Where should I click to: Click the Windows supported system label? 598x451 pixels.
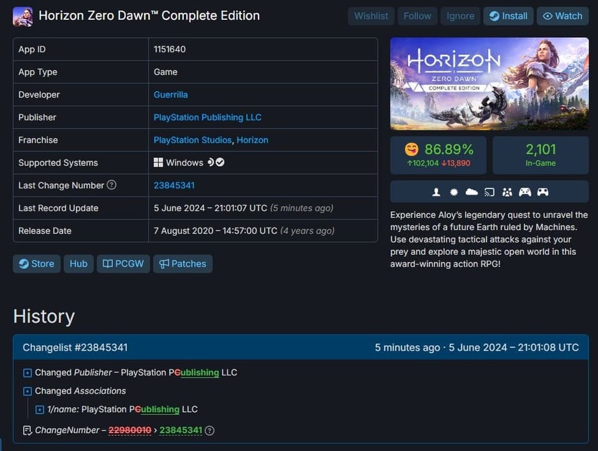[x=184, y=163]
